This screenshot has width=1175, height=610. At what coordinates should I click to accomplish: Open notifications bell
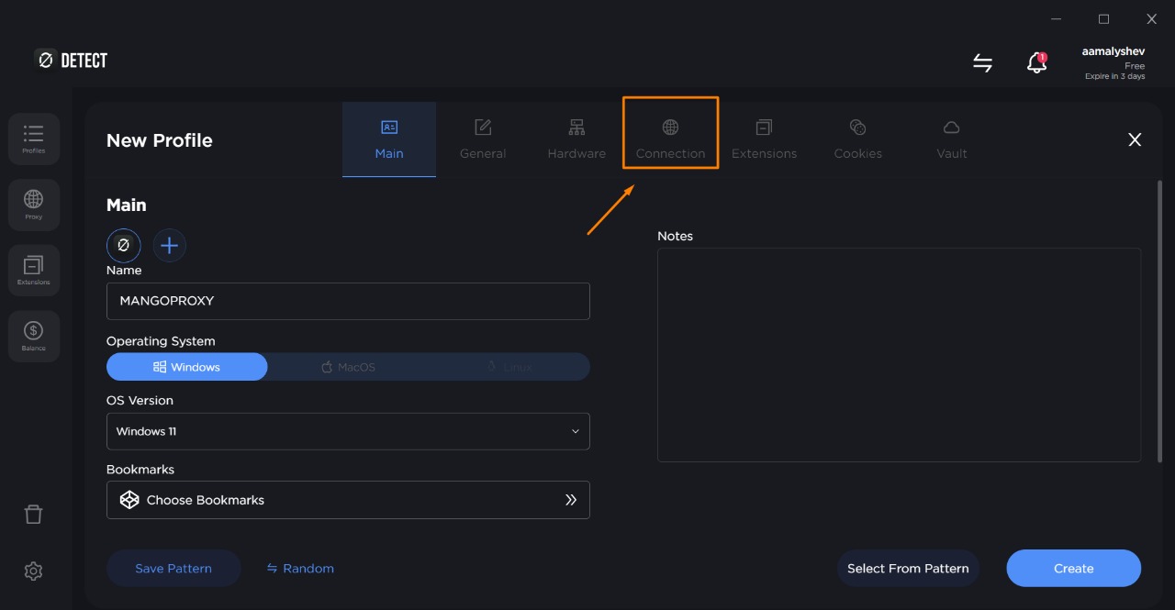tap(1036, 62)
